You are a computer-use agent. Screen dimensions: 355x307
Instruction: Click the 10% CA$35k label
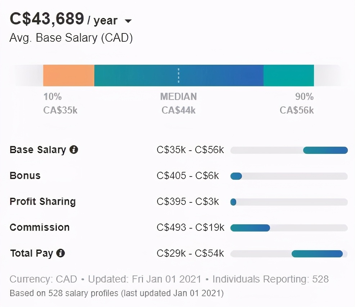(60, 103)
